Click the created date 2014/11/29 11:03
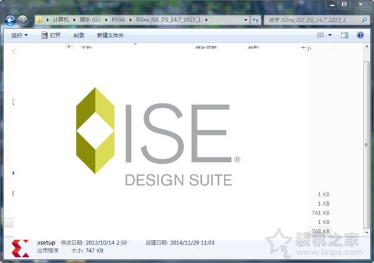 tap(192, 242)
